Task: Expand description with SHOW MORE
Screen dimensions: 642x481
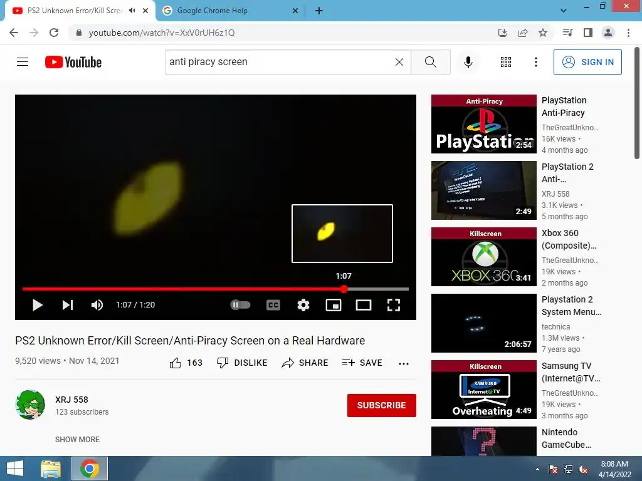Action: tap(77, 439)
